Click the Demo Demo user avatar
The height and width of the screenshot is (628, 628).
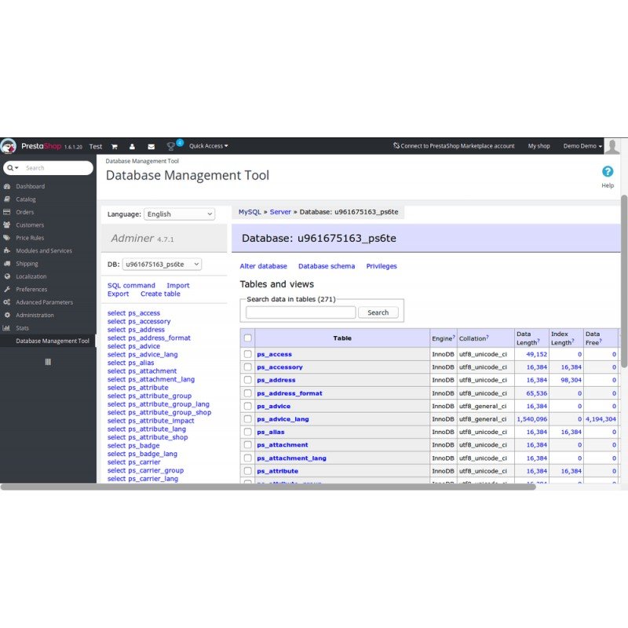[x=612, y=146]
